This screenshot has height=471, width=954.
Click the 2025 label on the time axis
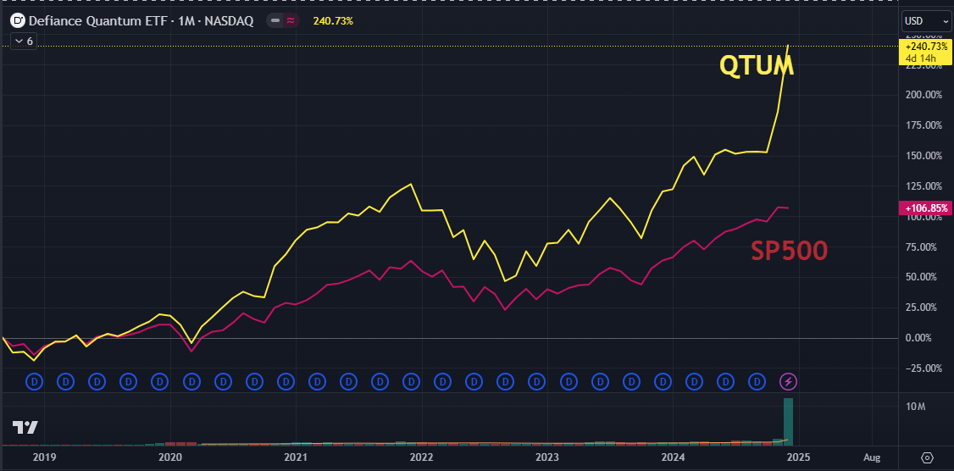point(798,457)
